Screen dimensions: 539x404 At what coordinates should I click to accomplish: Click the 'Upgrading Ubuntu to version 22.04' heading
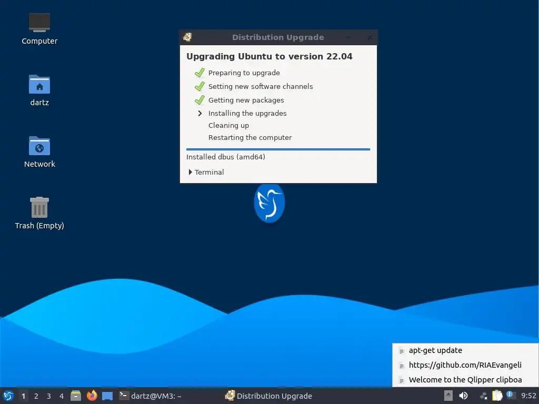click(x=269, y=56)
